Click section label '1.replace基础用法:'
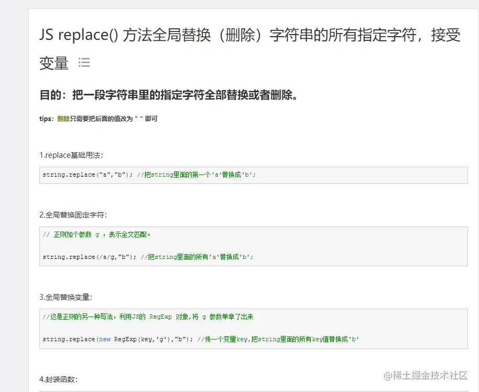479x392 pixels. click(x=71, y=155)
